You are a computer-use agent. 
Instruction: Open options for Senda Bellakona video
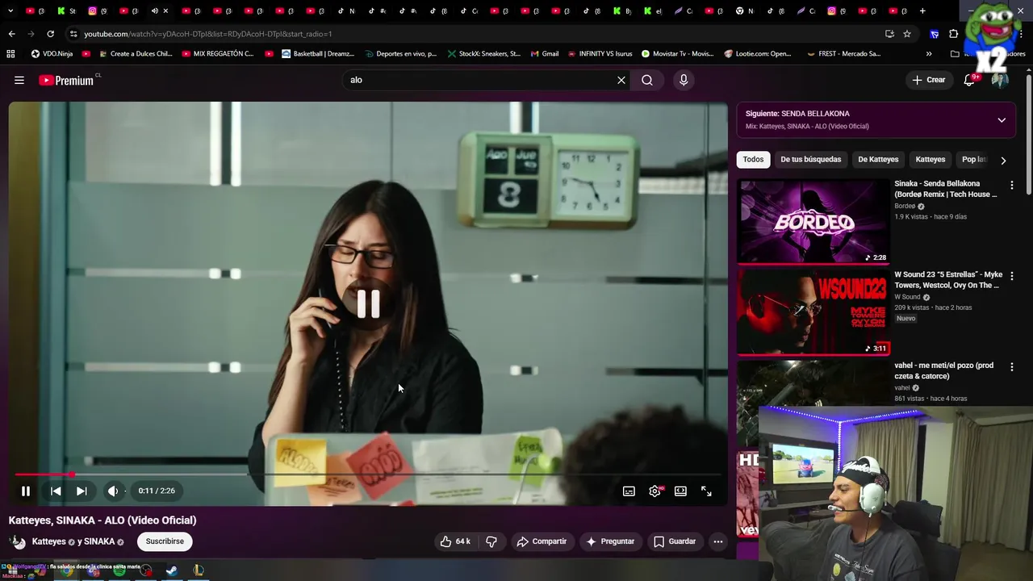tap(1012, 186)
